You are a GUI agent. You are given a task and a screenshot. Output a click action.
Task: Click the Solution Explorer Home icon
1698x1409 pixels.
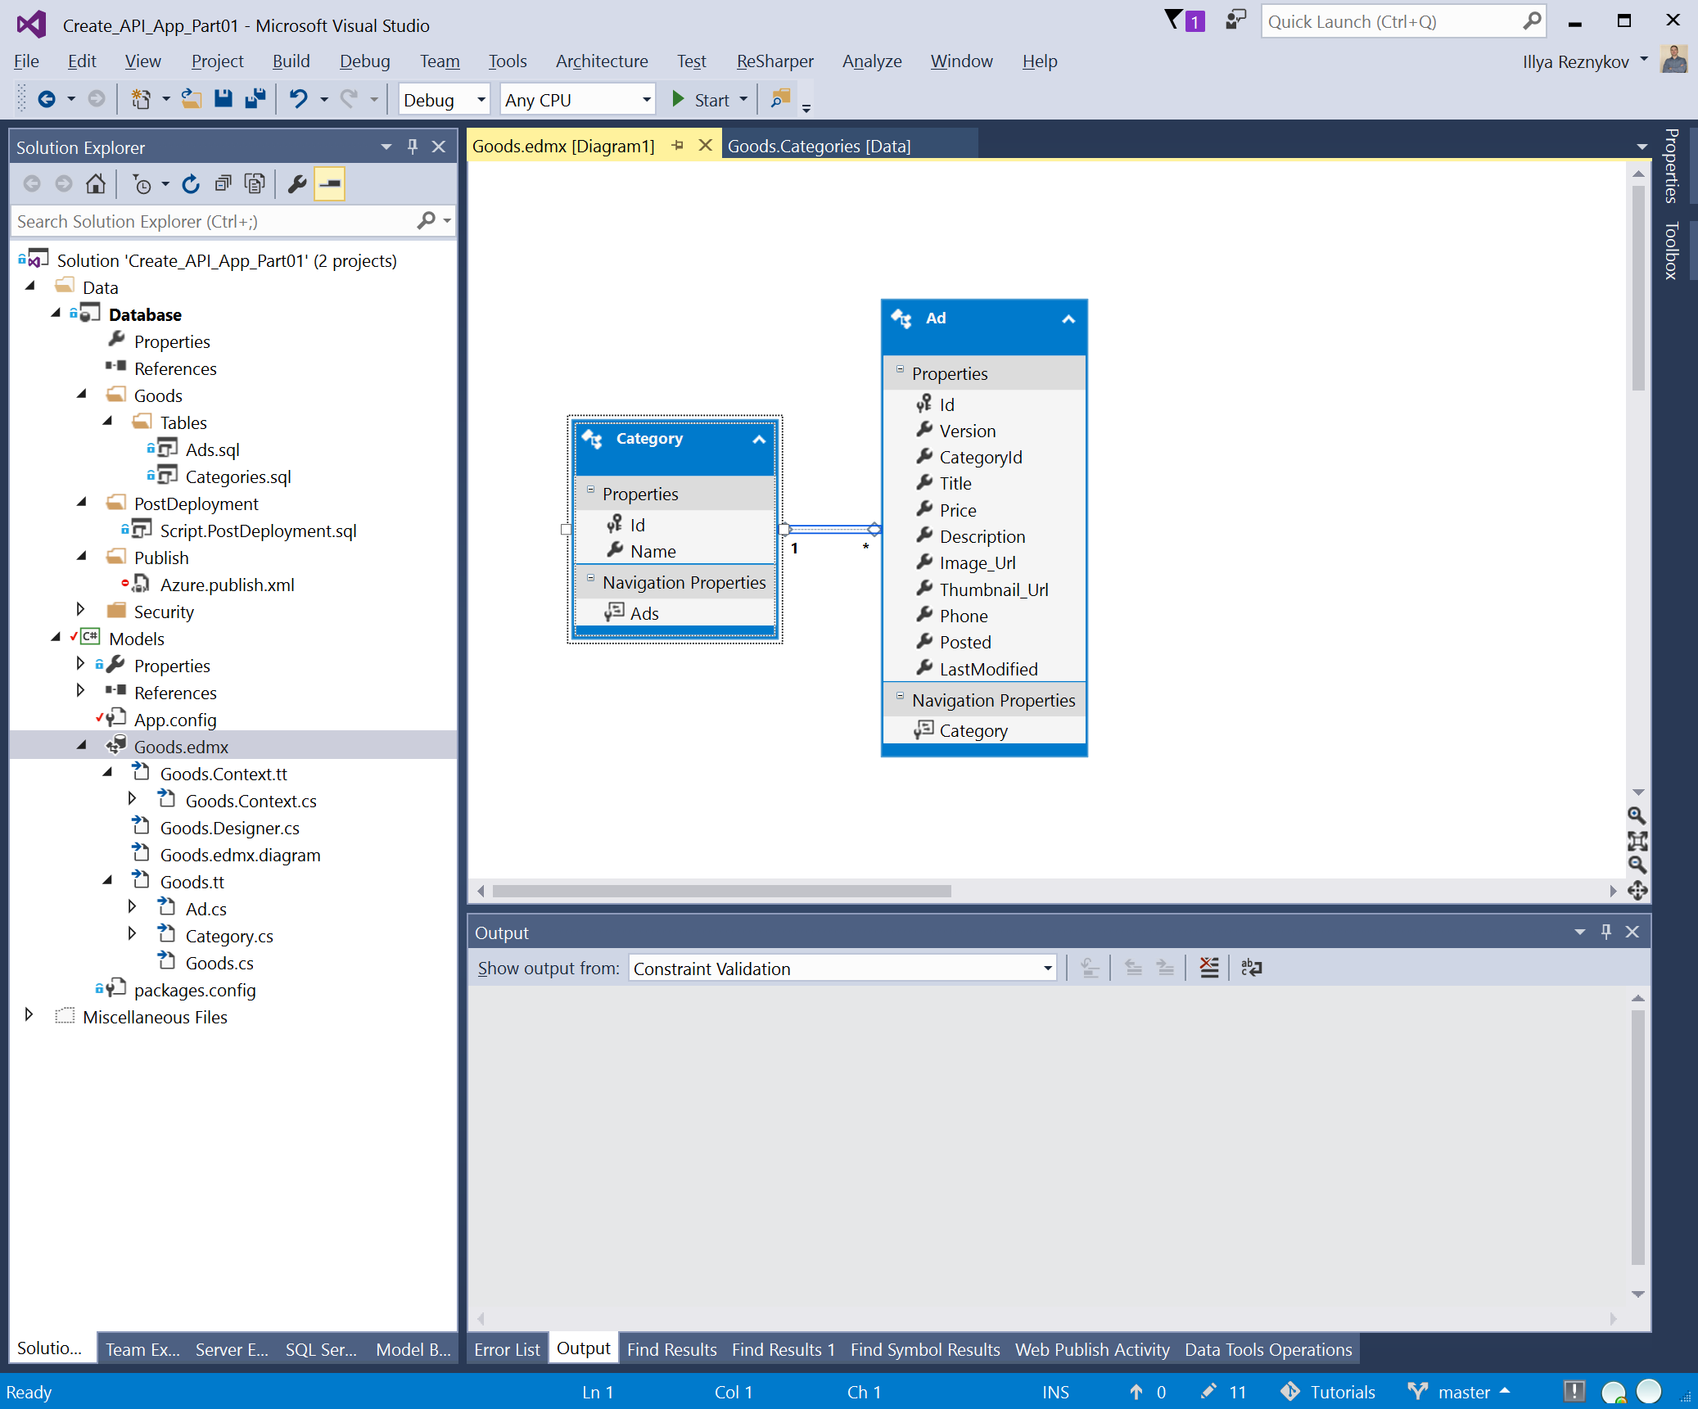[x=96, y=184]
